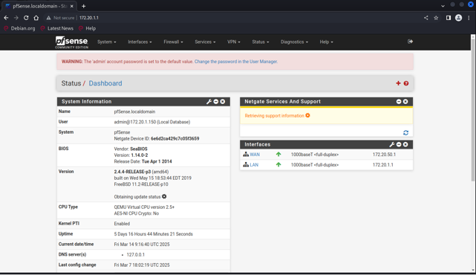Click LAN IP address 172.20.1.1 in Interfaces
The width and height of the screenshot is (476, 275).
(382, 165)
